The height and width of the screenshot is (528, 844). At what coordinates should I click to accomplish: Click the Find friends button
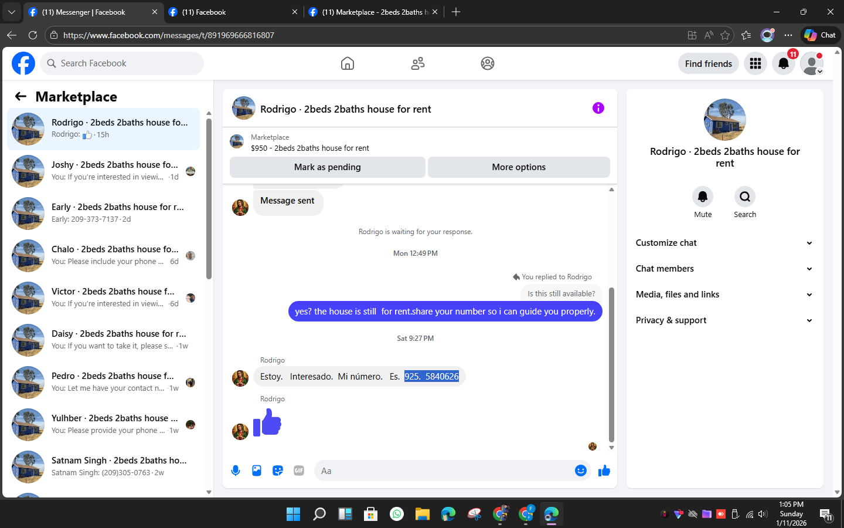(x=709, y=63)
